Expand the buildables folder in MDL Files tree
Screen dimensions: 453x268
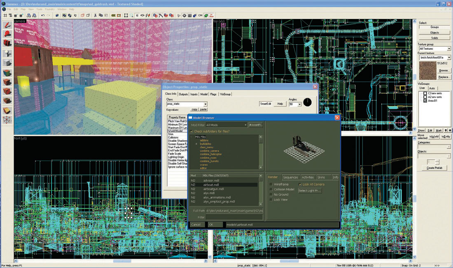(196, 144)
